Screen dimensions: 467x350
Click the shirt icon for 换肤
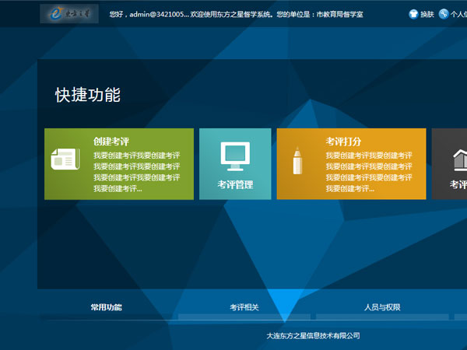click(x=413, y=13)
